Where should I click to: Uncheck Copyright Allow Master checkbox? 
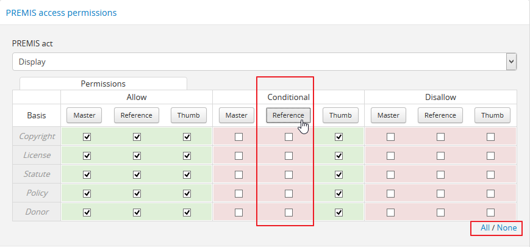point(87,137)
